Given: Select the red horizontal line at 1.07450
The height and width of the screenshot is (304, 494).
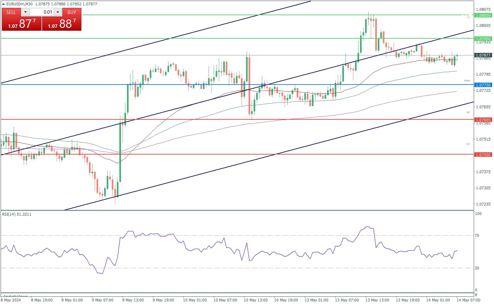Looking at the screenshot, I should click(237, 154).
